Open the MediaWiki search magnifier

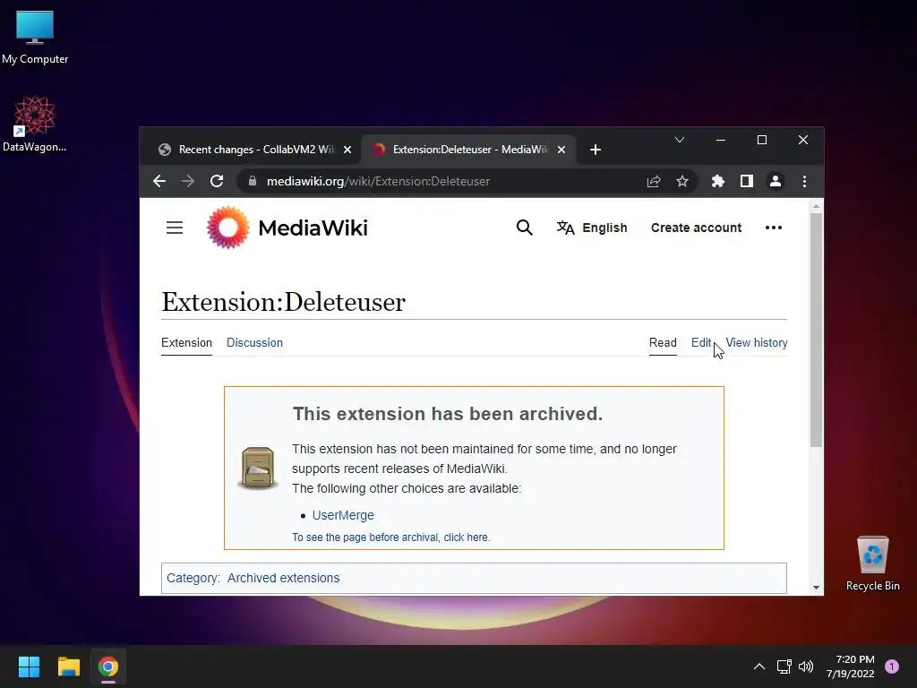click(525, 228)
